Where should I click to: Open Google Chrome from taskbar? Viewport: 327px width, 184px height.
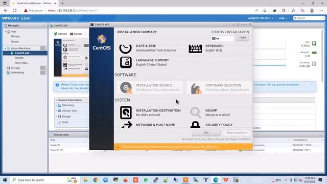click(96, 180)
